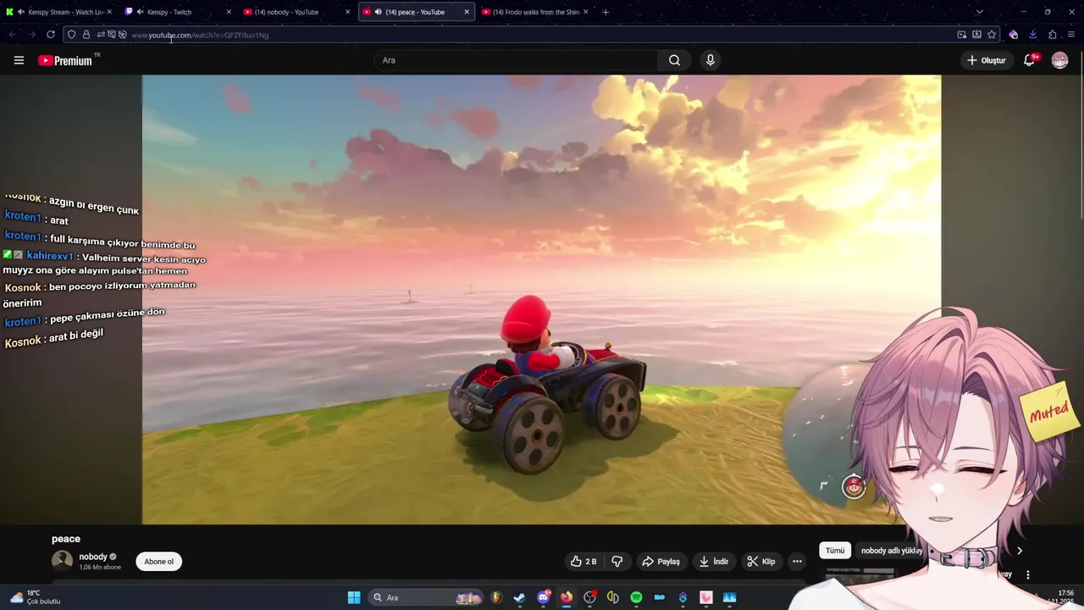Viewport: 1084px width, 610px height.
Task: Click the İndir download button
Action: click(x=714, y=562)
